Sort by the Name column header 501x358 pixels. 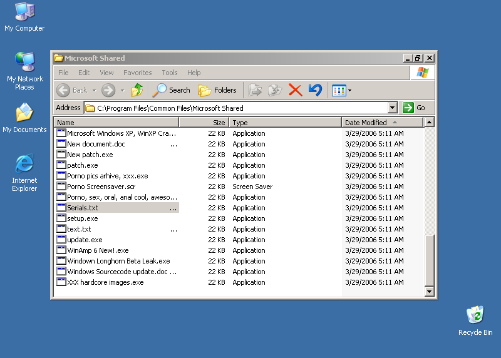[116, 123]
